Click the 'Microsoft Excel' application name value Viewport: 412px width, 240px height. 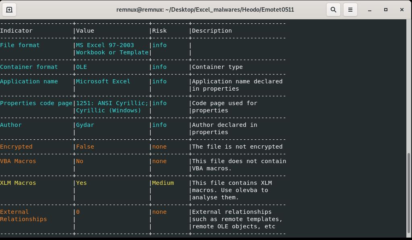click(x=103, y=81)
